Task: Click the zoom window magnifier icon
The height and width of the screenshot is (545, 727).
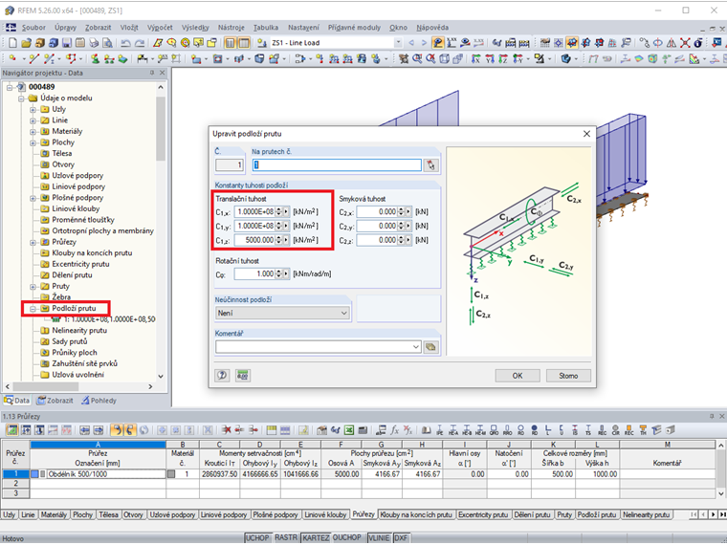Action: click(x=417, y=59)
